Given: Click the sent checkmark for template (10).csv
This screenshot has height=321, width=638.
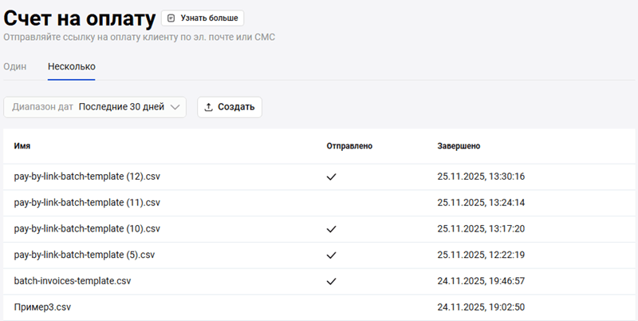Looking at the screenshot, I should pyautogui.click(x=332, y=229).
